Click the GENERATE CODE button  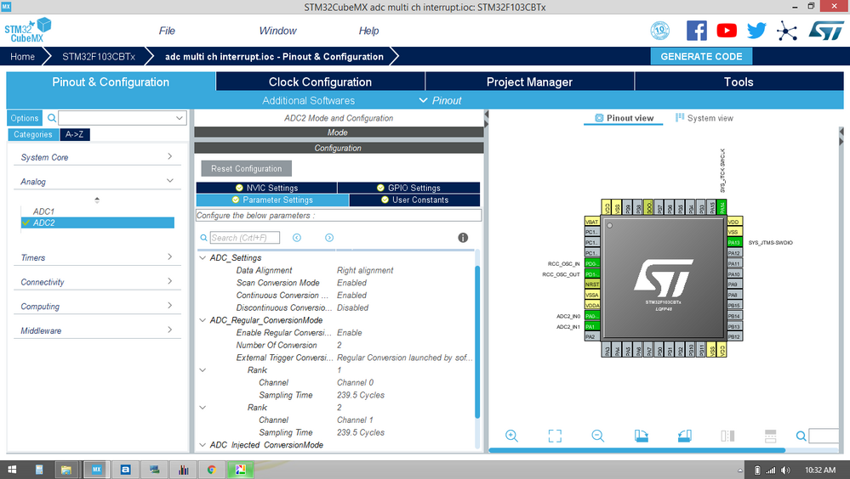pyautogui.click(x=701, y=56)
